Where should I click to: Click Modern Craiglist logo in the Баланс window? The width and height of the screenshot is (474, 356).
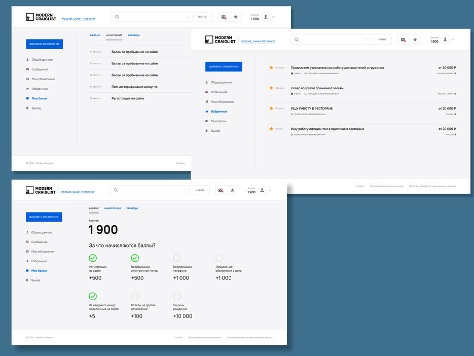tap(41, 190)
